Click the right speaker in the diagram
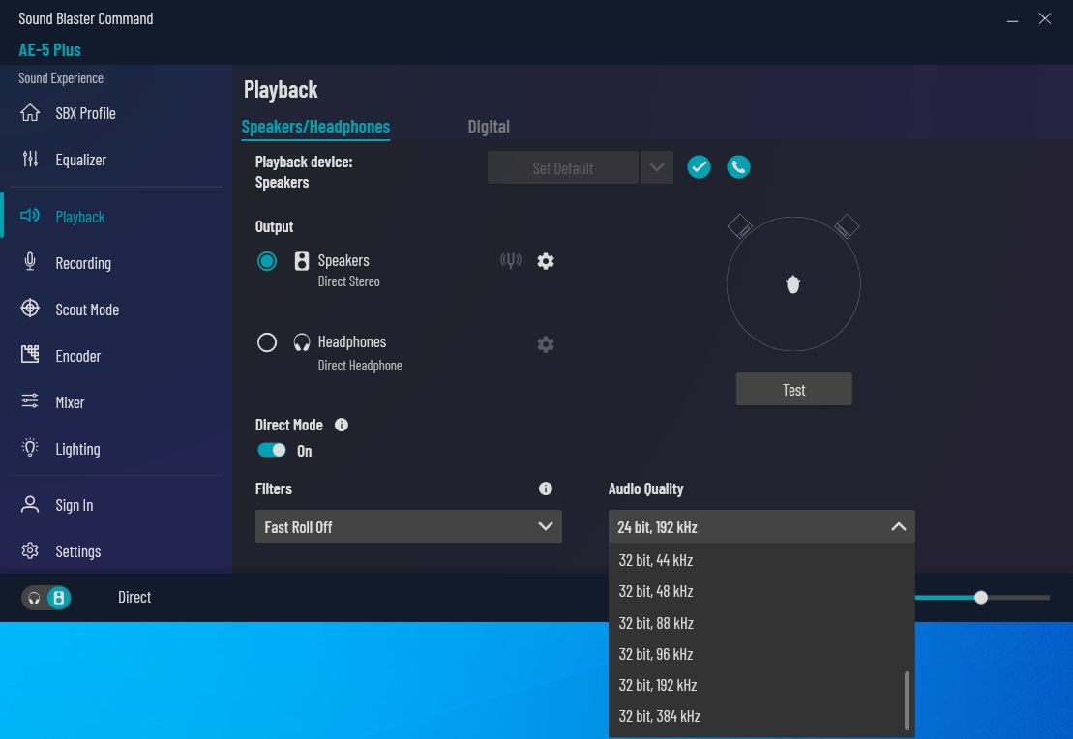Image resolution: width=1073 pixels, height=739 pixels. (x=847, y=226)
